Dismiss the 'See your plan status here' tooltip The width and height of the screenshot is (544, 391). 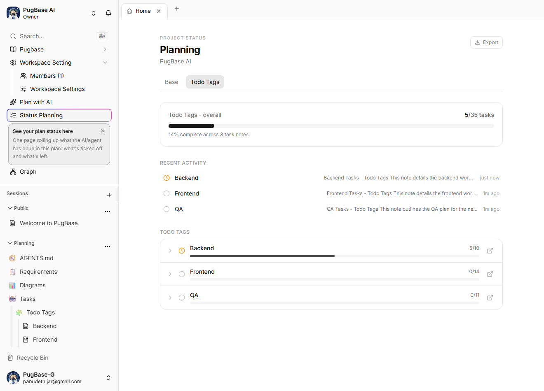[103, 131]
